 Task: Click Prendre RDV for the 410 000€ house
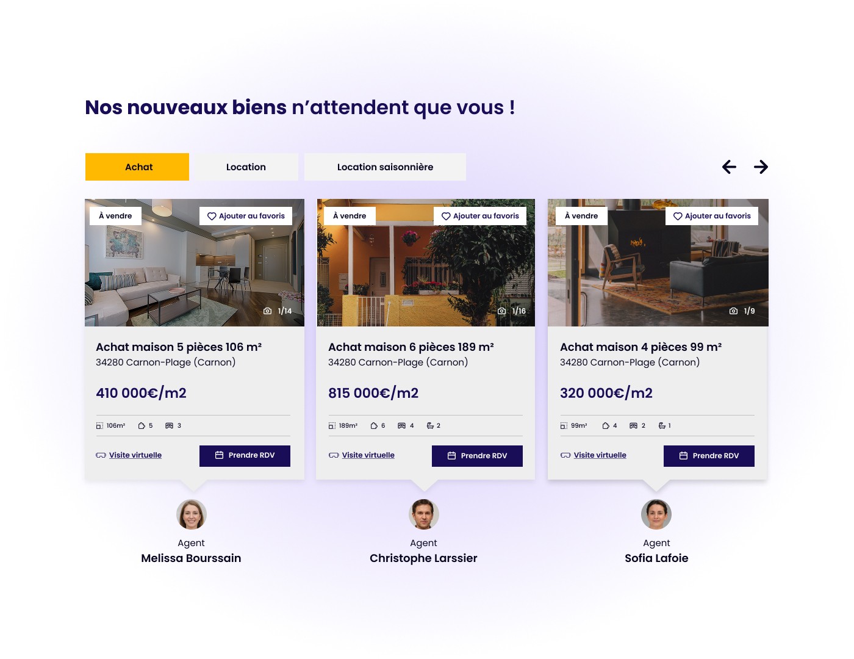(x=245, y=456)
